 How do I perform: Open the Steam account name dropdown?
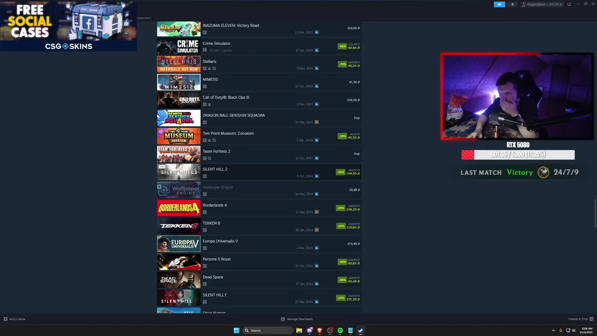(x=542, y=4)
